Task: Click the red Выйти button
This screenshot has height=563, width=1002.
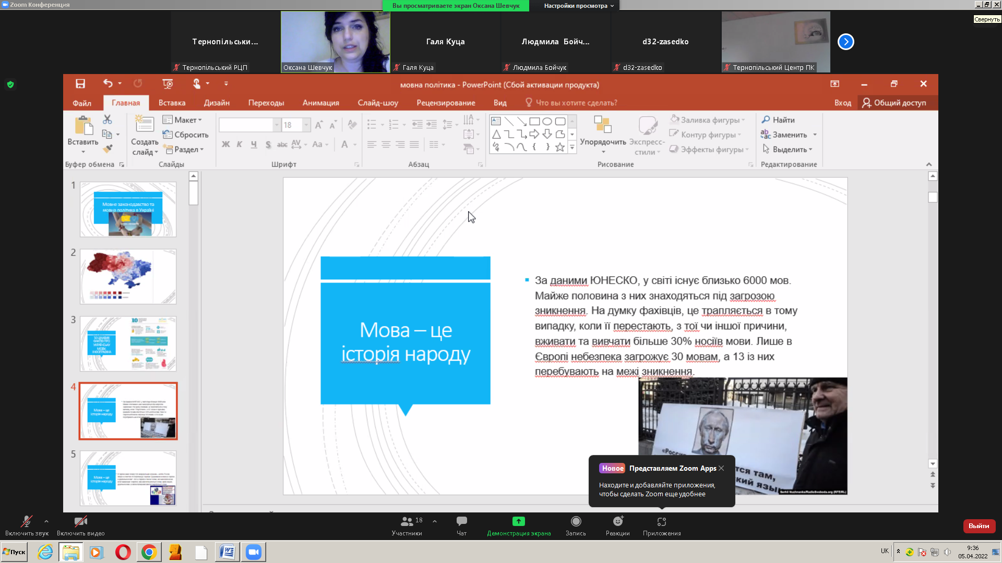Action: 979,525
